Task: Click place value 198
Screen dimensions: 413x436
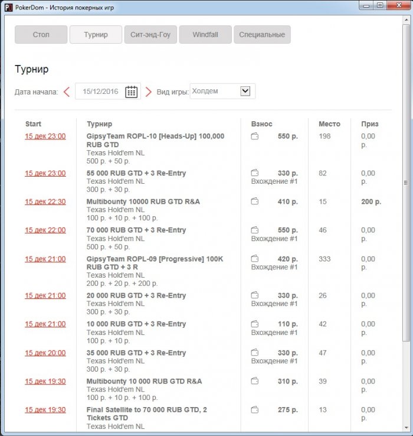Action: point(324,136)
